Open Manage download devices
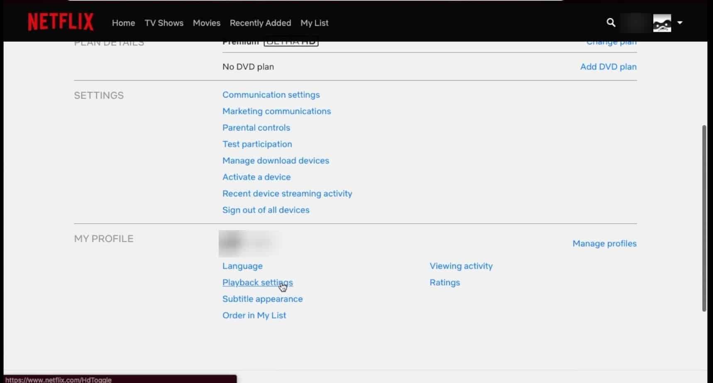Image resolution: width=713 pixels, height=383 pixels. click(x=276, y=161)
